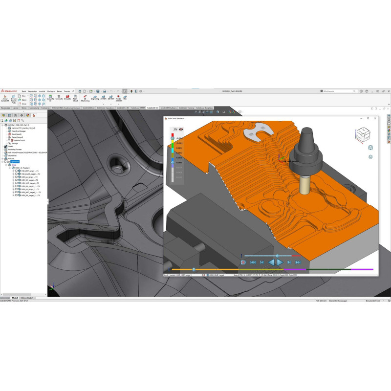The width and height of the screenshot is (391, 391).
Task: Collapse the Setup tree node
Action: click(x=5, y=165)
